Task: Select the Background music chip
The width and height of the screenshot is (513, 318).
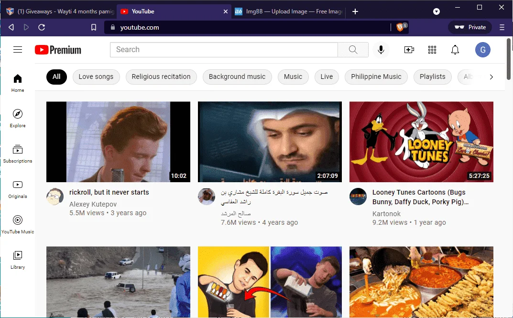Action: click(237, 77)
